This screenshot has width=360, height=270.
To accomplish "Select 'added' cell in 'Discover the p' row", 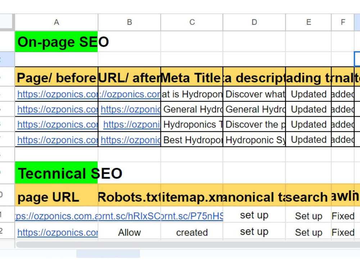I will tap(343, 125).
